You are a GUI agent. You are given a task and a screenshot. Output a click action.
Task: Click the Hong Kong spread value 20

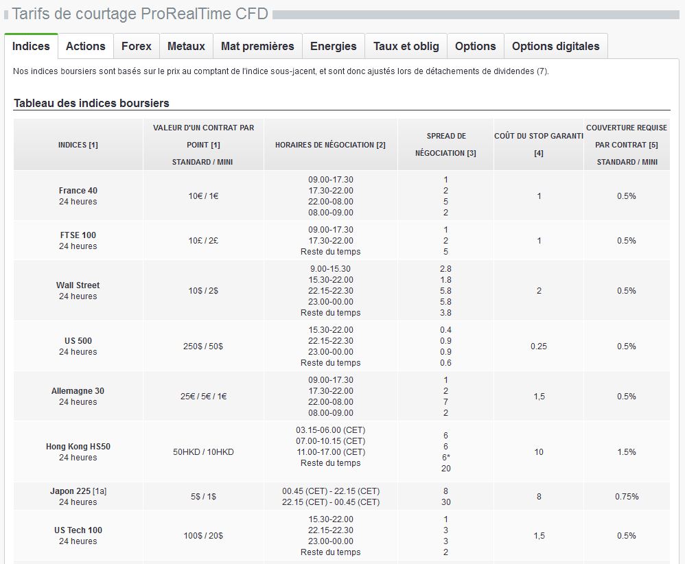click(445, 469)
